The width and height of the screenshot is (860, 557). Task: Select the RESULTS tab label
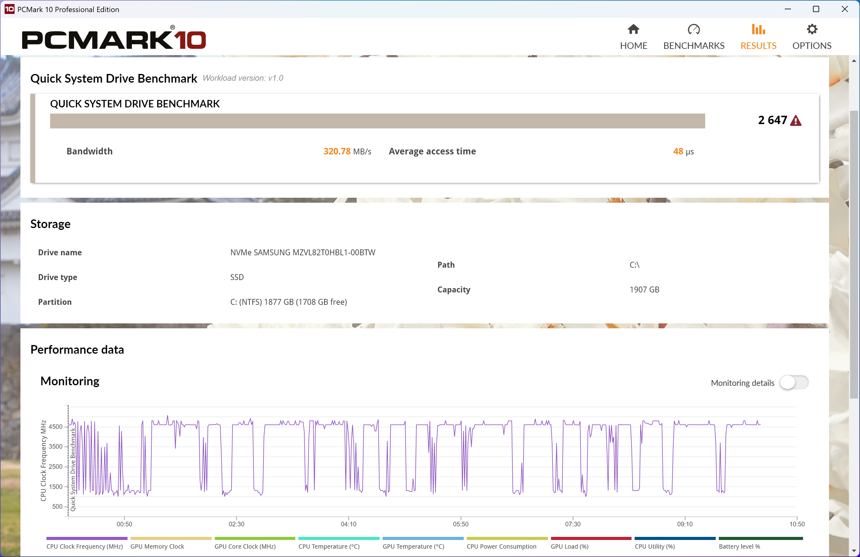click(758, 45)
